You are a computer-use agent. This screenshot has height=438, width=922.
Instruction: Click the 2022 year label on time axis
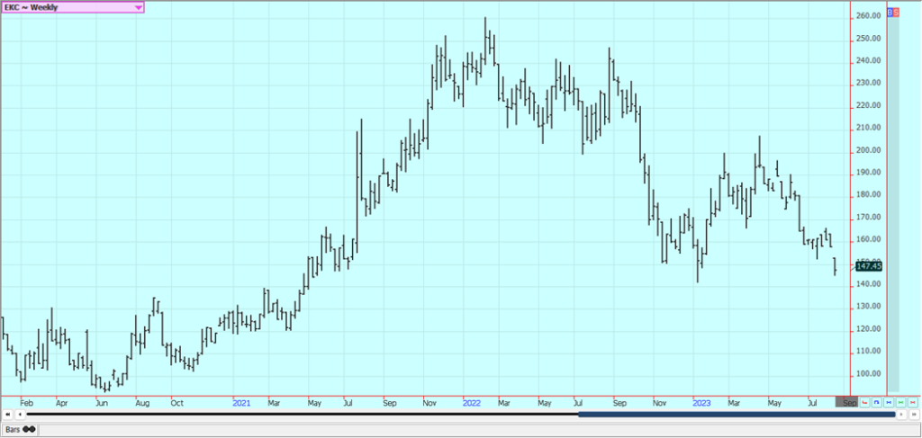(472, 403)
